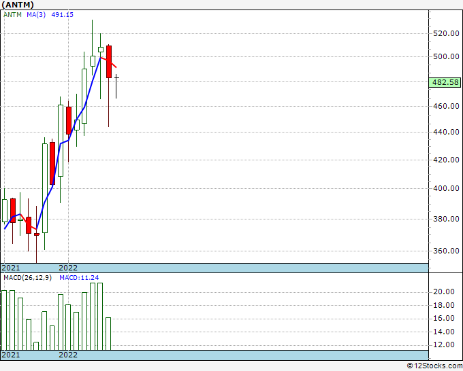The height and width of the screenshot is (371, 463).
Task: Click the 460.00 price axis label
Action: click(446, 106)
